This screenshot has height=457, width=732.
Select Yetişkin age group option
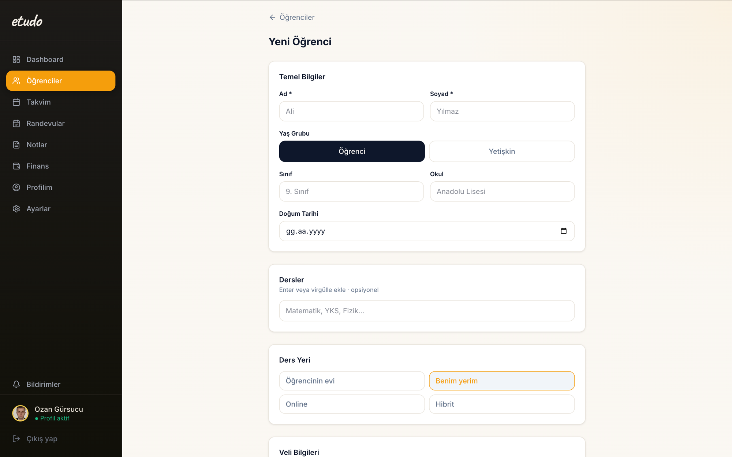tap(502, 151)
